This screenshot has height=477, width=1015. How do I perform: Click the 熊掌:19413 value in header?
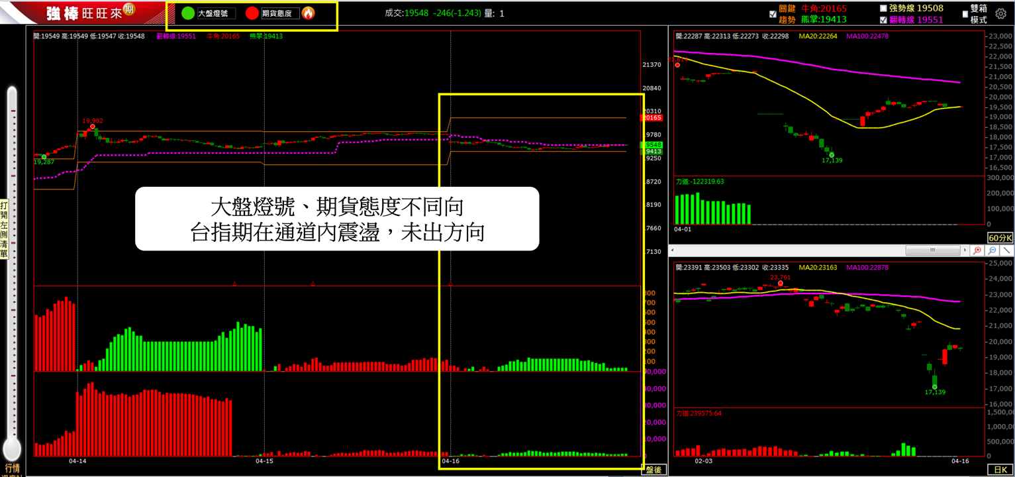(824, 20)
